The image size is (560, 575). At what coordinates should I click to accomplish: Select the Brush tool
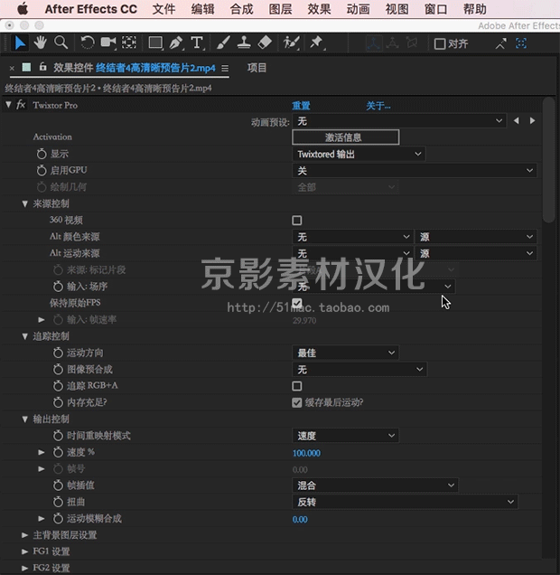coord(223,42)
